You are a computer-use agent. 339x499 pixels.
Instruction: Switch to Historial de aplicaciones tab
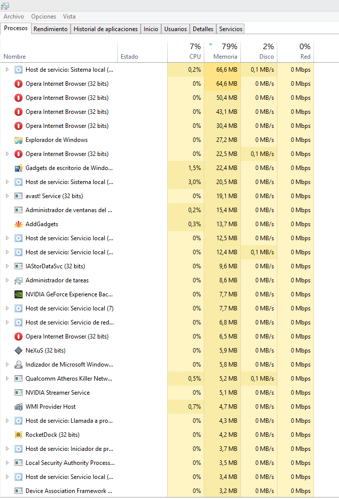tap(106, 29)
